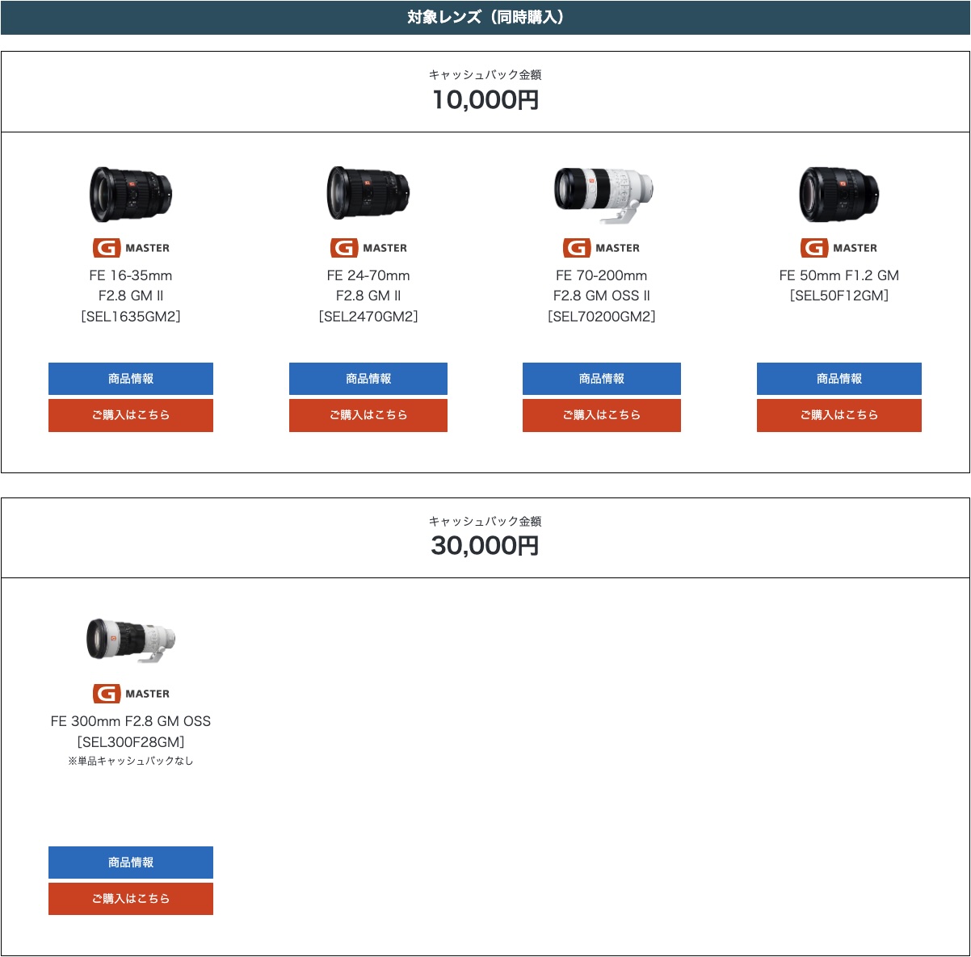The width and height of the screenshot is (971, 957).
Task: Click G Master logo under FE 70-200mm lens
Action: click(x=602, y=248)
